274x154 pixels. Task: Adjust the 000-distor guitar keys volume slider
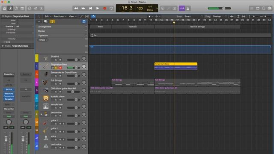pos(73,92)
